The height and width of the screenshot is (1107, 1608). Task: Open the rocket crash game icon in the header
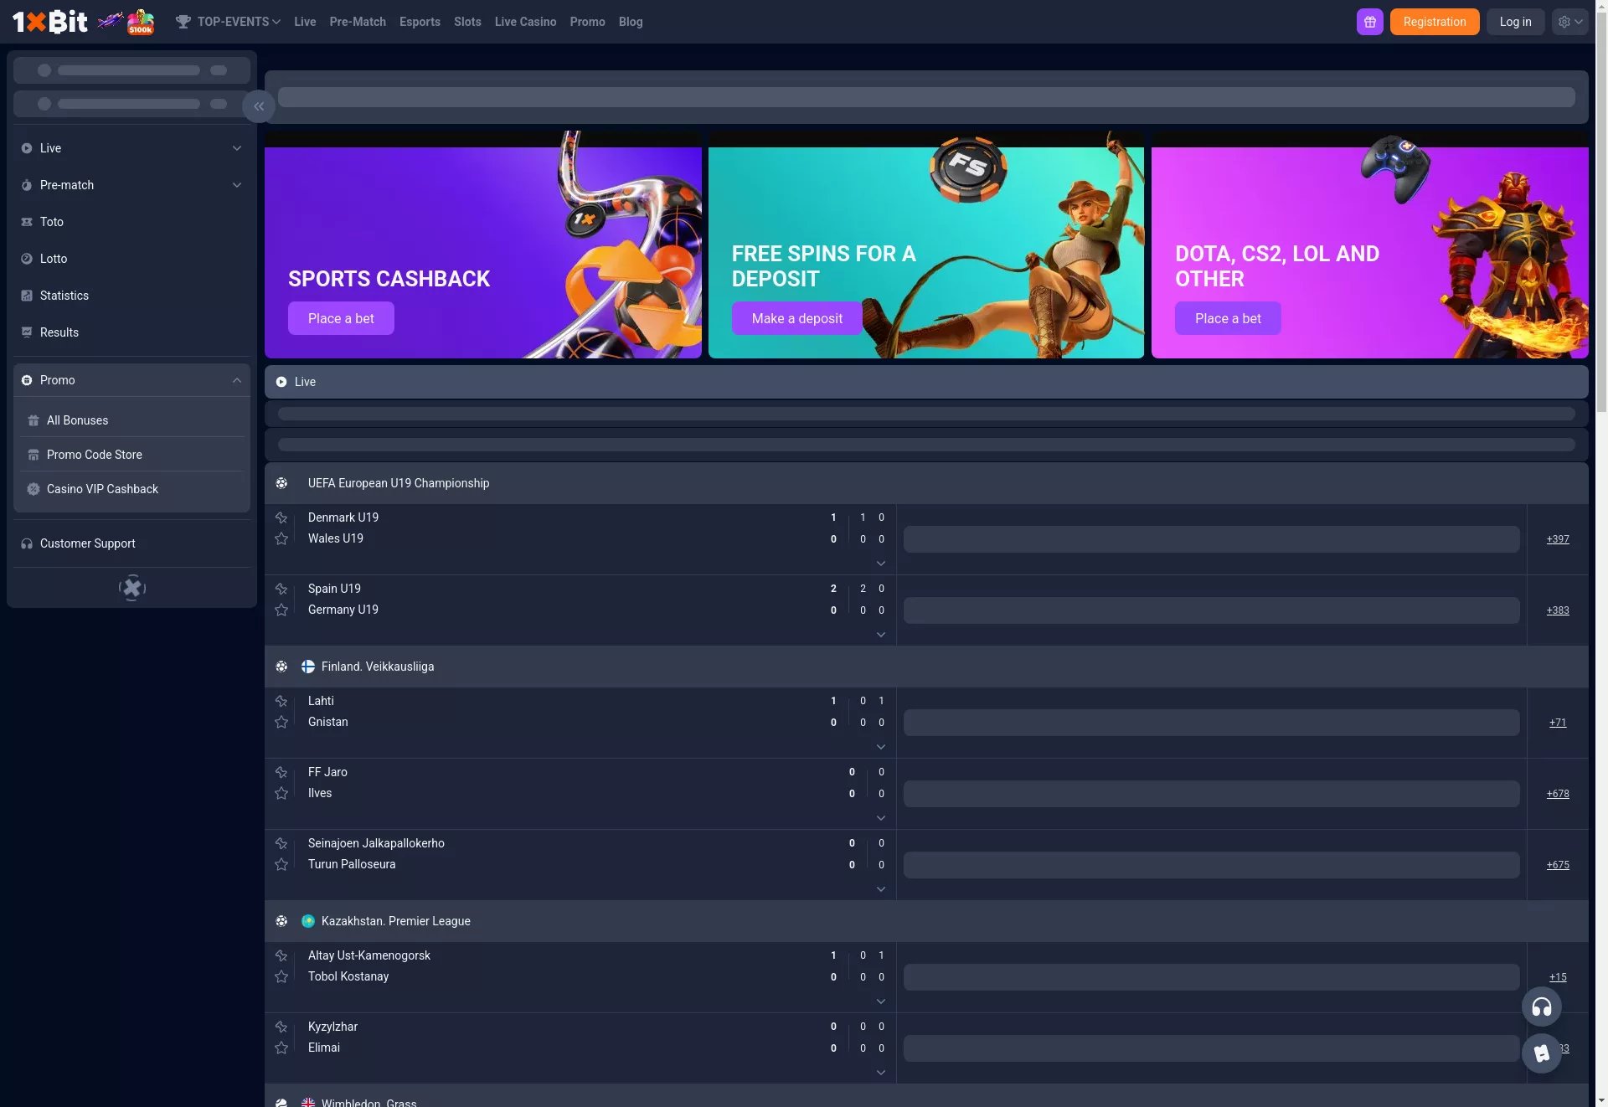tap(111, 21)
